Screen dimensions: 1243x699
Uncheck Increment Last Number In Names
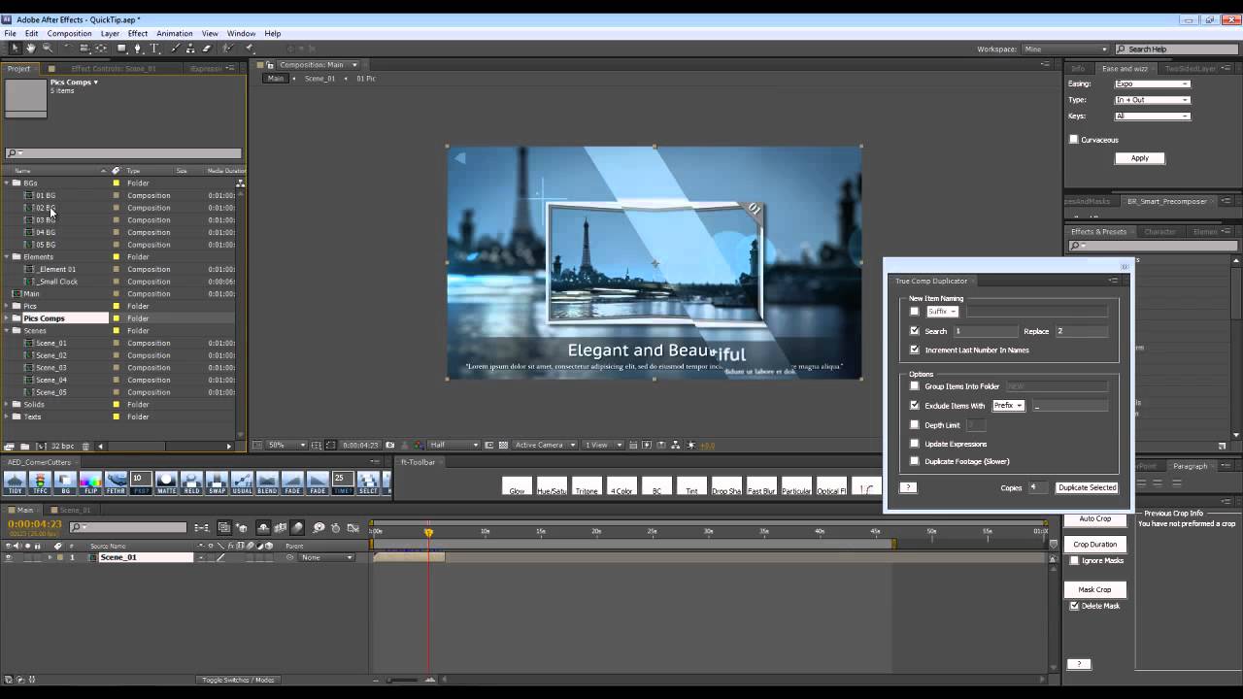point(914,349)
